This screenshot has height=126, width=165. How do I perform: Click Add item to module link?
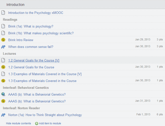(x=50, y=123)
